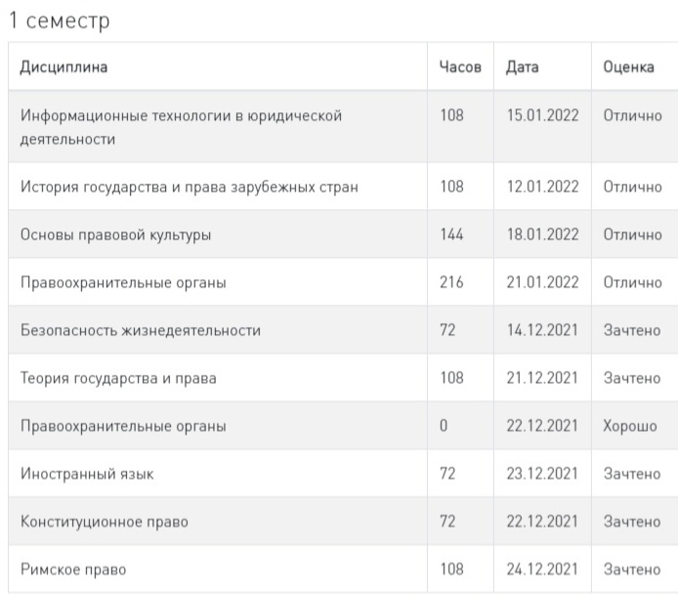This screenshot has height=598, width=678.
Task: Click the "1 семестр" section heading
Action: pyautogui.click(x=60, y=21)
